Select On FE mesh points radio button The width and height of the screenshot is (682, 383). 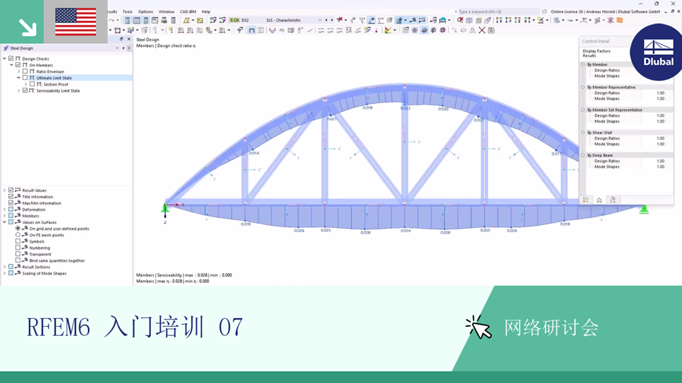(18, 235)
